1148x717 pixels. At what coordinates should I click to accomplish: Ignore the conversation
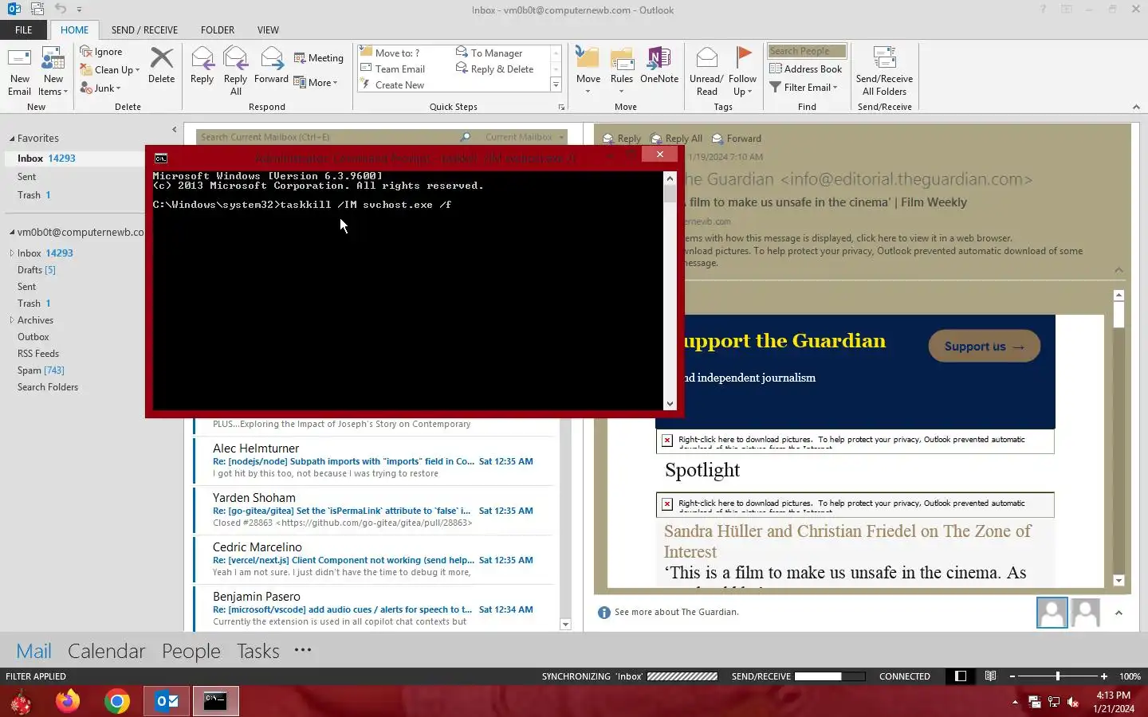(101, 52)
